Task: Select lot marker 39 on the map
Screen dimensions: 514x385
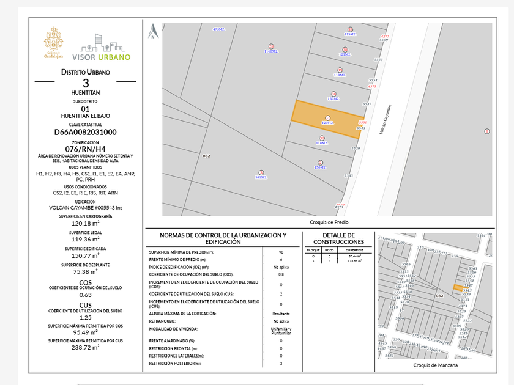Action: 340,70
